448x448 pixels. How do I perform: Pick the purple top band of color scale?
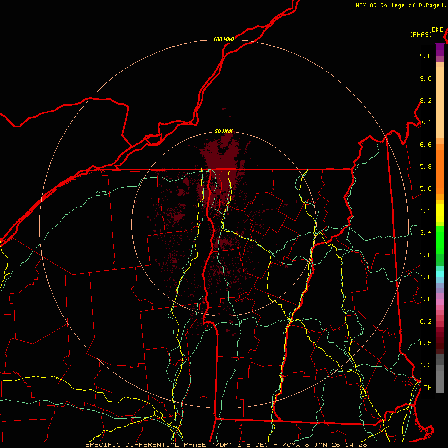point(440,50)
